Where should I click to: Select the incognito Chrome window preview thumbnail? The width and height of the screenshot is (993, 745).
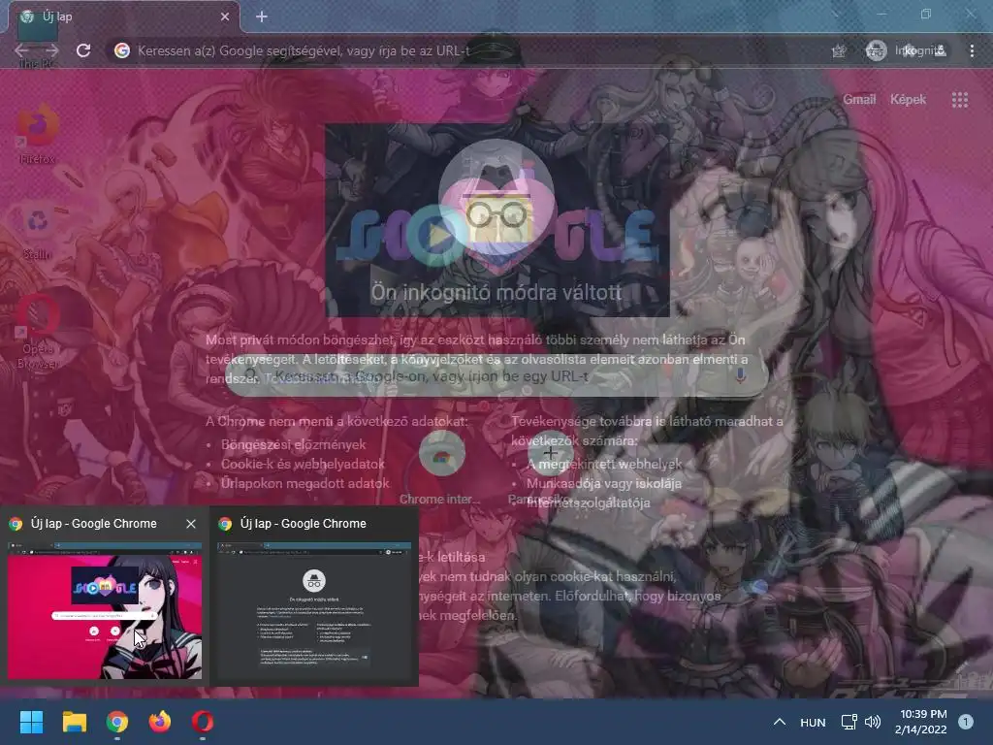314,611
